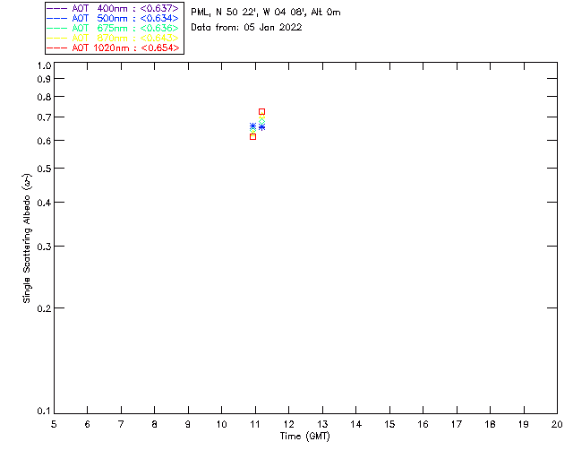The image size is (573, 459).
Task: Click the time axis tick label 16
Action: click(423, 424)
